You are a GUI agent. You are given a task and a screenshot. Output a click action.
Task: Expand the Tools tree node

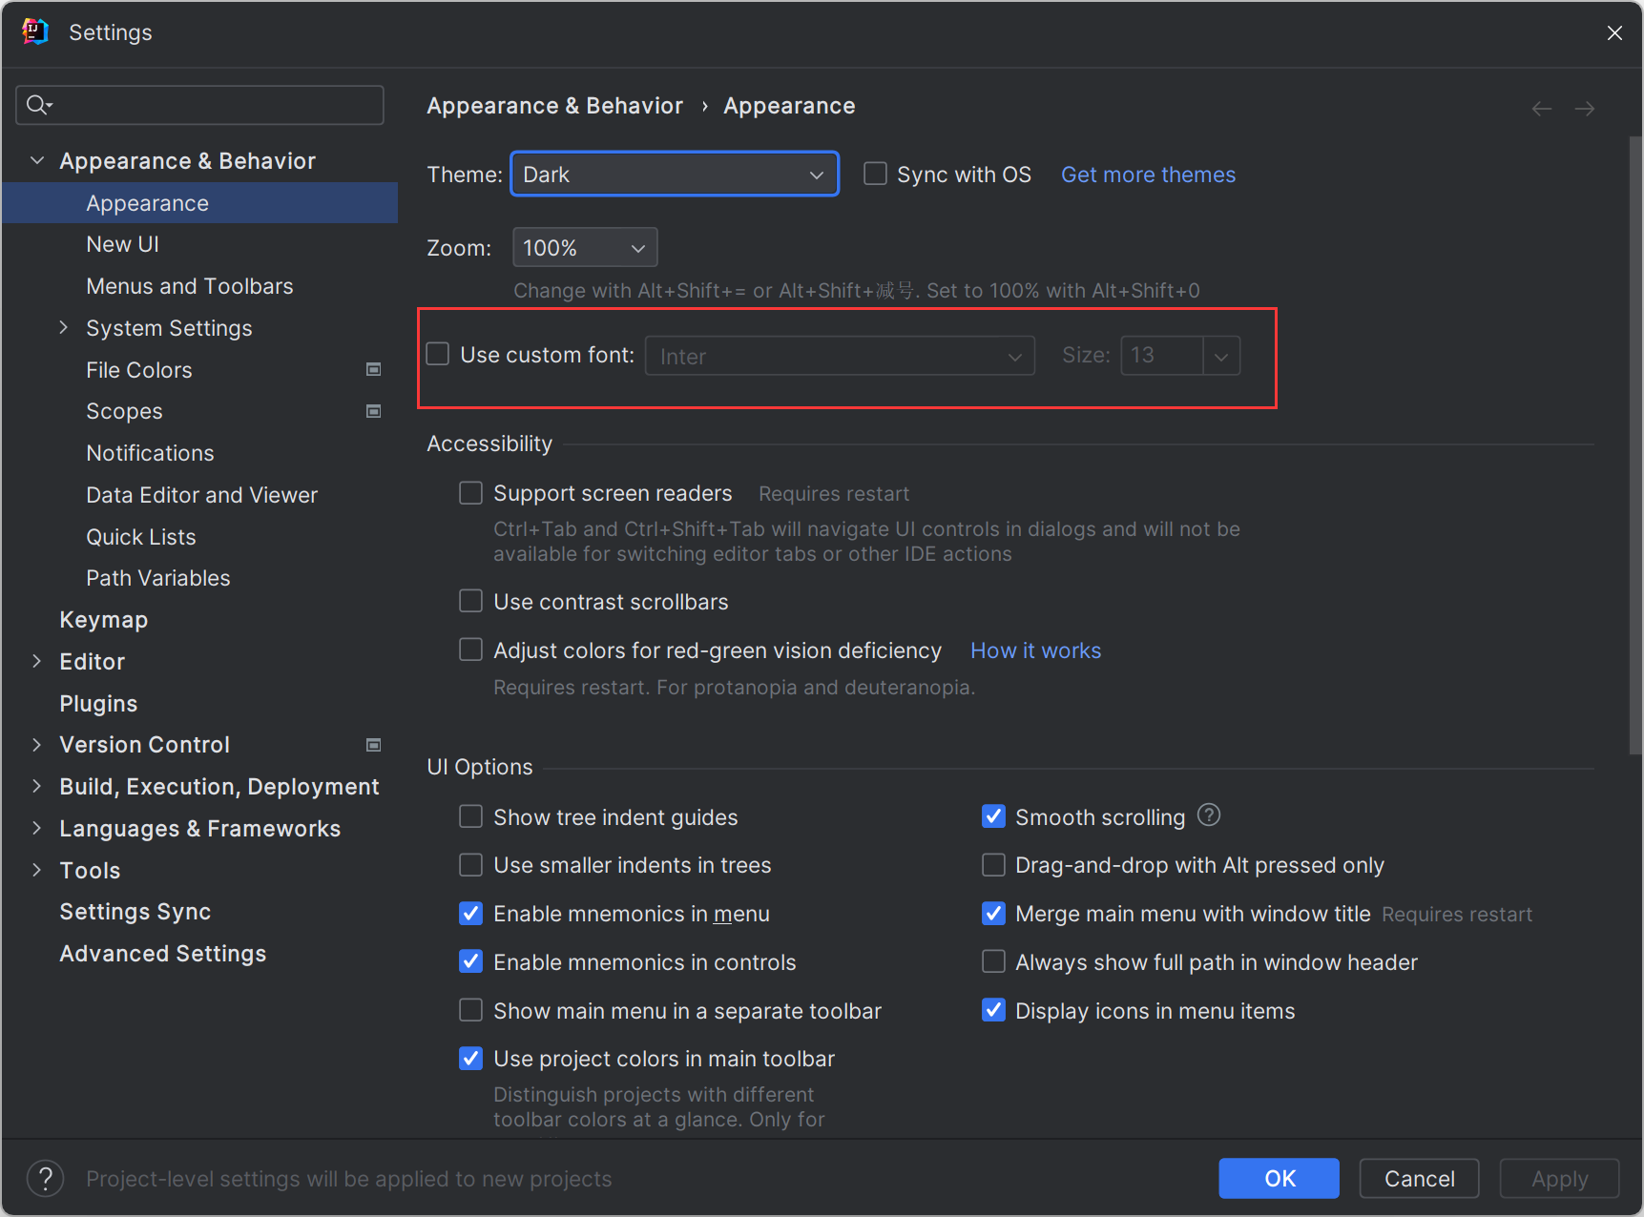(37, 870)
